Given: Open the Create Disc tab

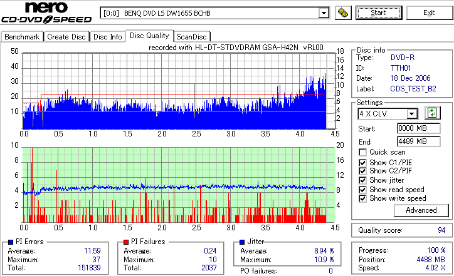Looking at the screenshot, I should tap(66, 37).
